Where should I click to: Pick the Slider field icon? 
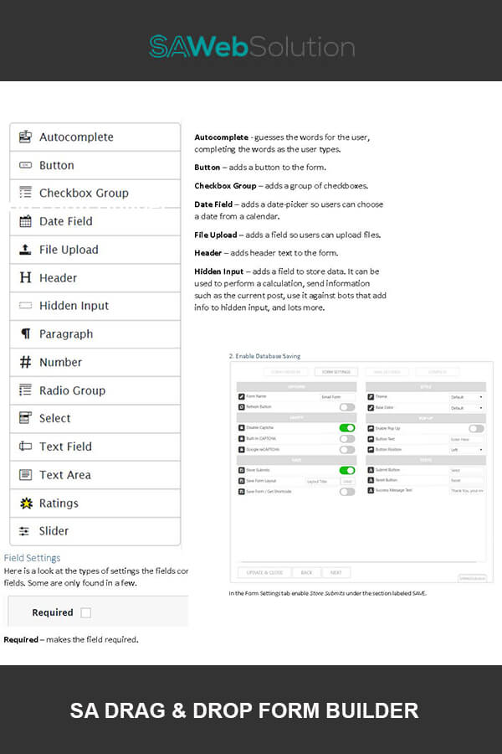click(x=25, y=531)
